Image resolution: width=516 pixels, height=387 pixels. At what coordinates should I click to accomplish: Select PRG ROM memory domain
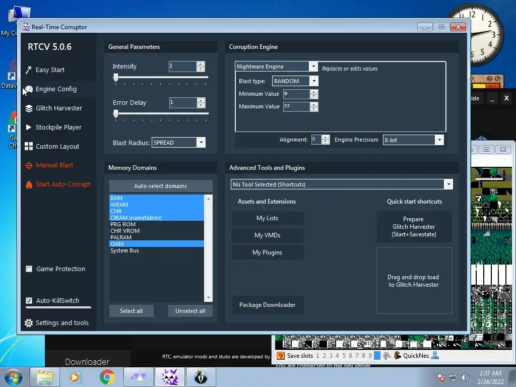157,224
